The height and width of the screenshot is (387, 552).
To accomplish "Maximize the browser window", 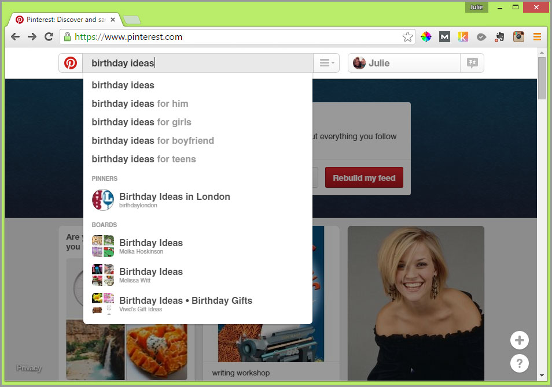I will pyautogui.click(x=516, y=7).
